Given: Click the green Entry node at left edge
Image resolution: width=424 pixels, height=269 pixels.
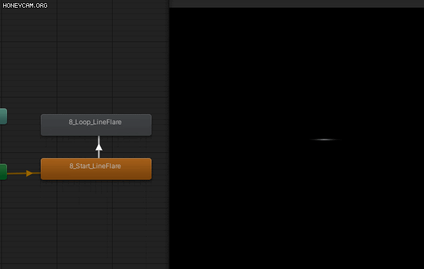Looking at the screenshot, I should pyautogui.click(x=3, y=171).
